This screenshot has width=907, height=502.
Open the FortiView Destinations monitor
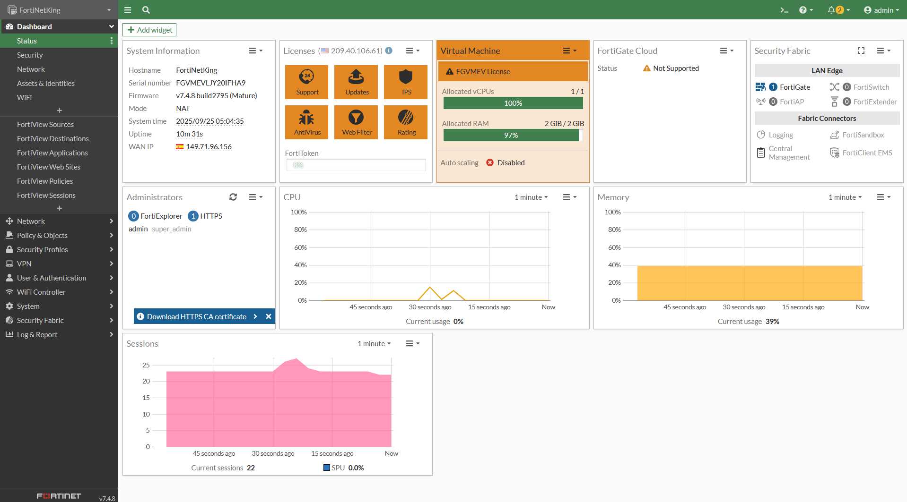point(59,138)
